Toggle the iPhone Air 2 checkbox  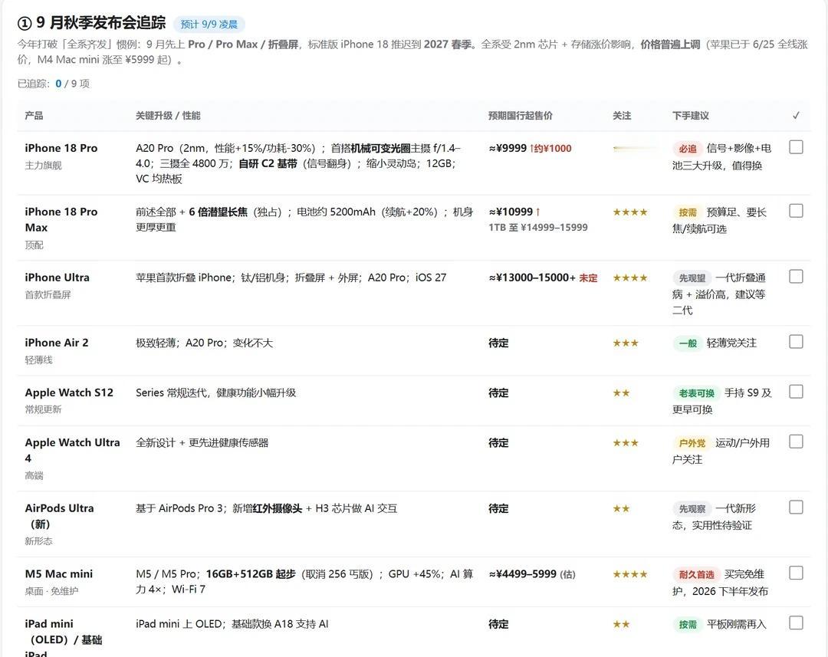796,342
